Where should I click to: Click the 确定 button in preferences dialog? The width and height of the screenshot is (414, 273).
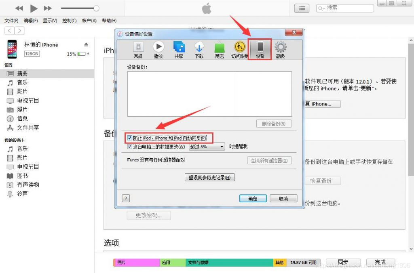pos(253,198)
